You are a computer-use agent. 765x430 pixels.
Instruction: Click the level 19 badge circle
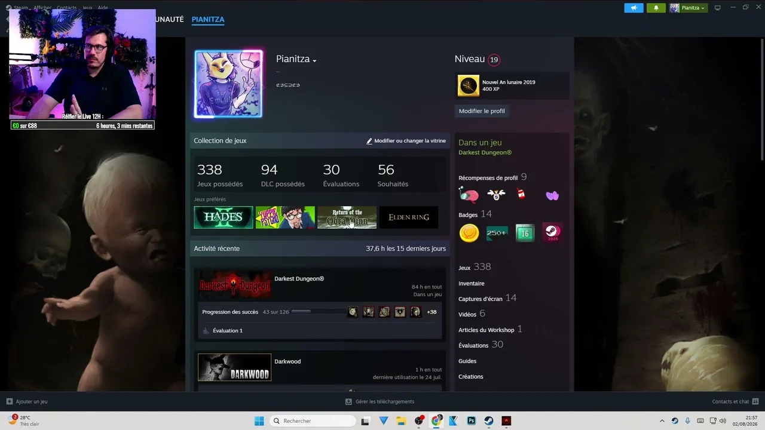pos(494,60)
